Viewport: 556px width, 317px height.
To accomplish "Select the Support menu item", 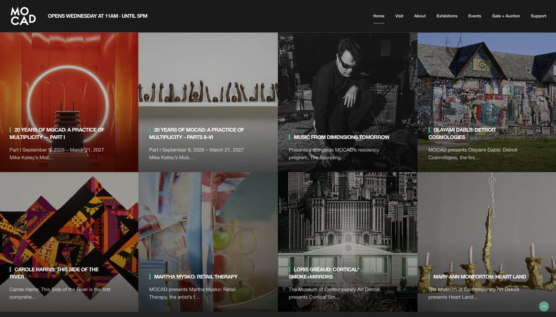I will tap(538, 16).
